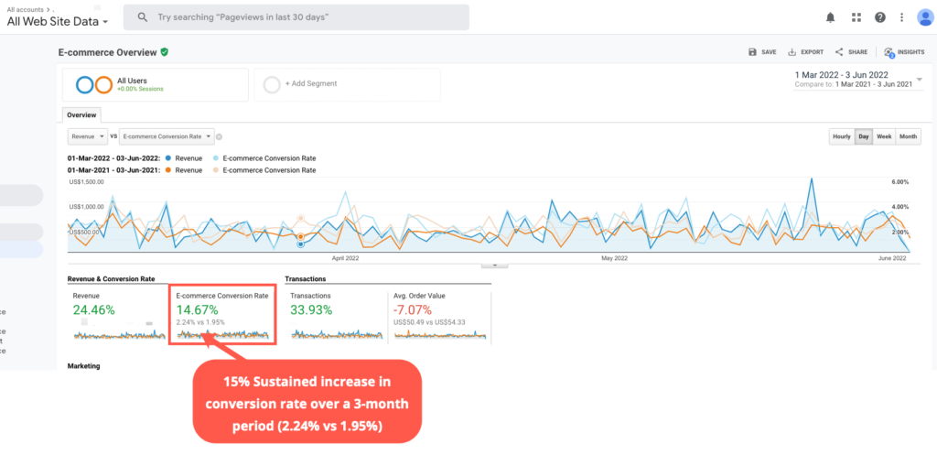Switch graph to Hourly view

tap(841, 136)
